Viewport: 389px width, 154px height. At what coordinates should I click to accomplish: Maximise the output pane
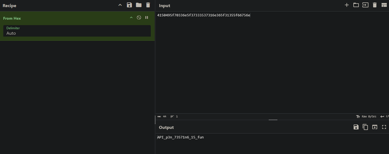[x=384, y=127]
